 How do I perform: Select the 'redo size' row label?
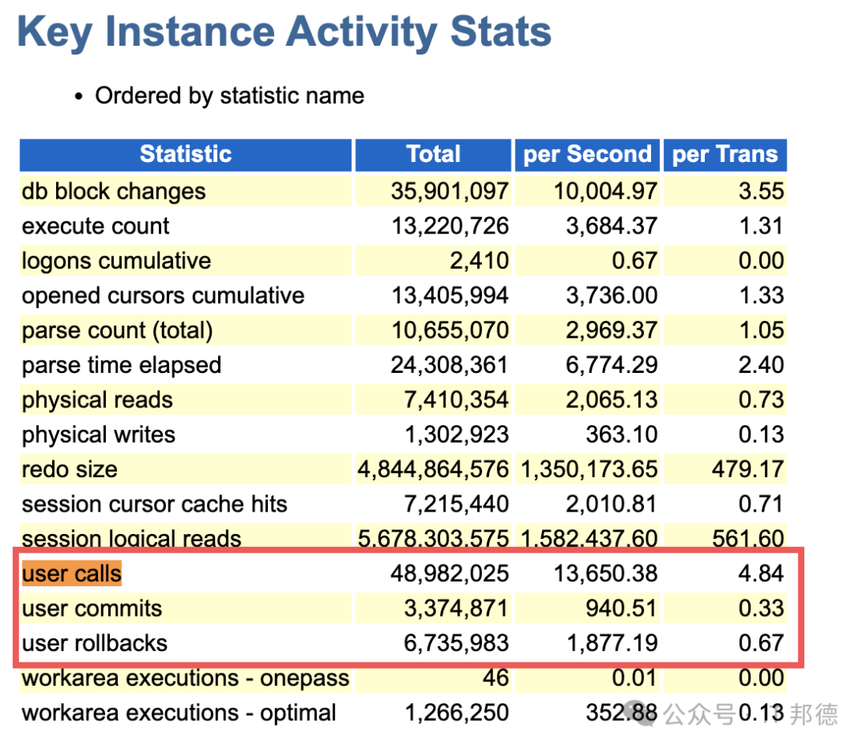[x=70, y=470]
